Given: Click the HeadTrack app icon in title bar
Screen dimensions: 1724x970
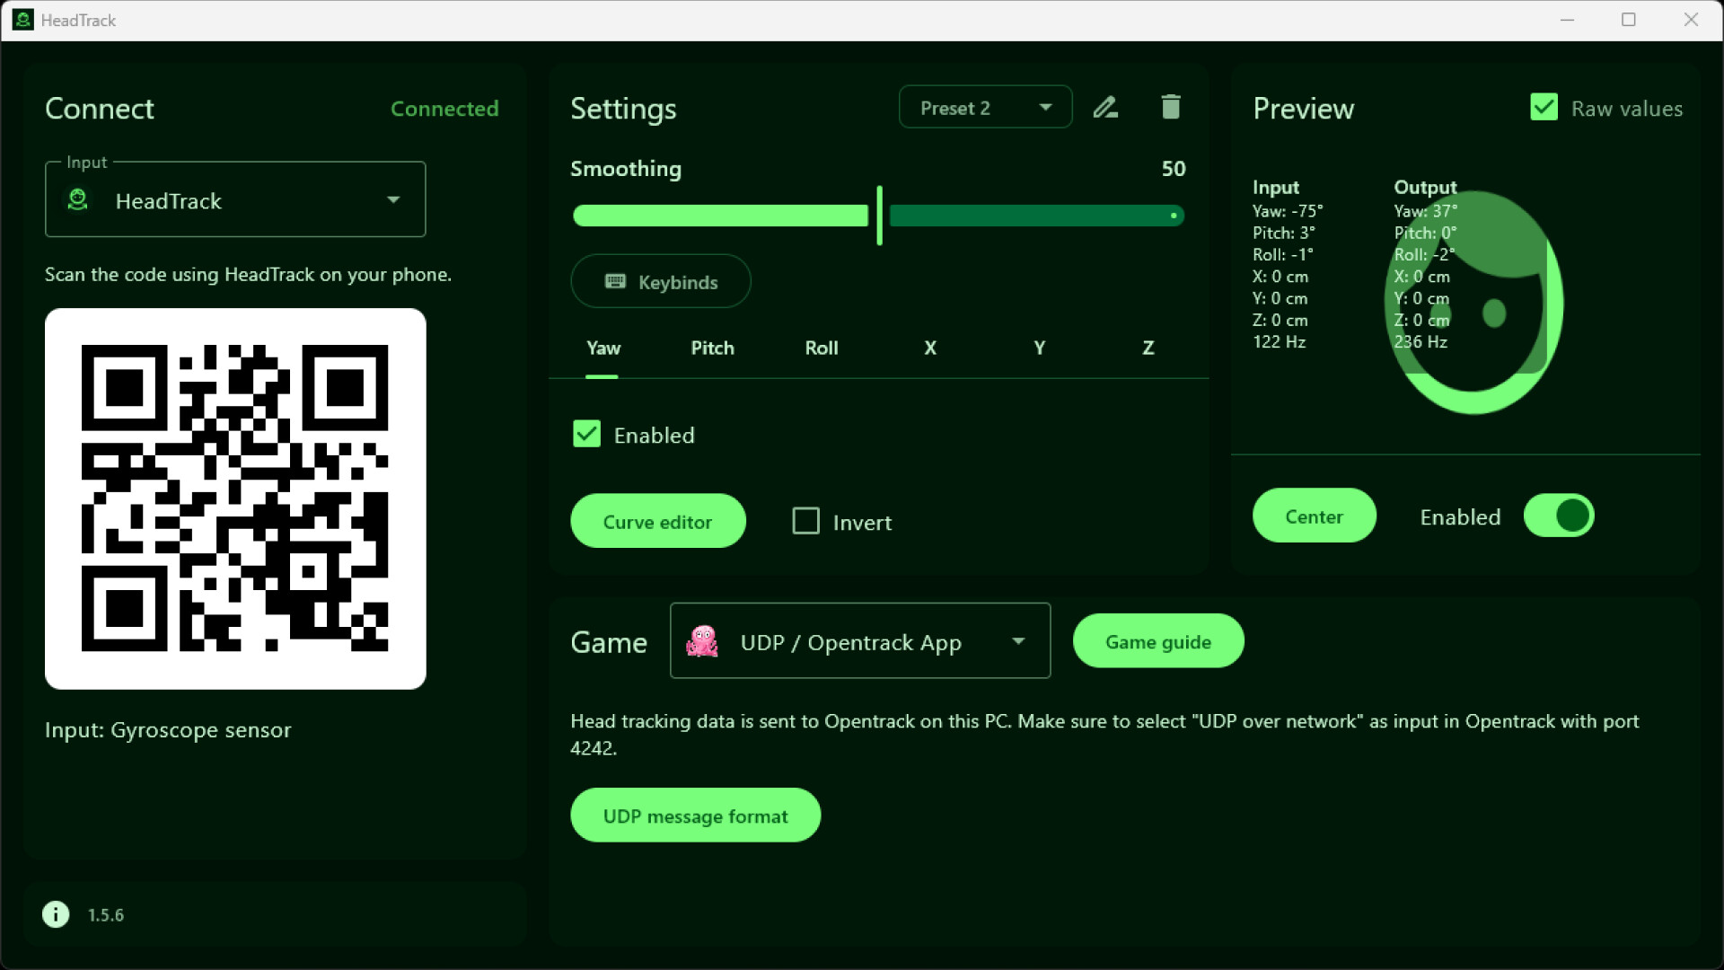Looking at the screenshot, I should [23, 20].
